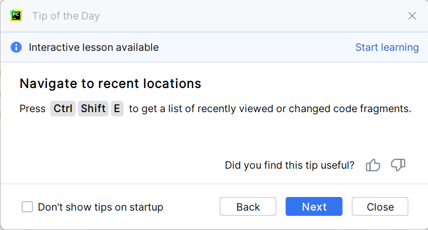428x230 pixels.
Task: Click the E key badge
Action: coord(117,109)
